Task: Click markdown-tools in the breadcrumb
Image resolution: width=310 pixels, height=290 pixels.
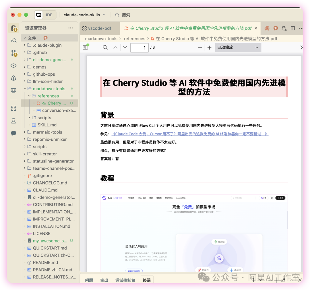Action: coord(101,39)
